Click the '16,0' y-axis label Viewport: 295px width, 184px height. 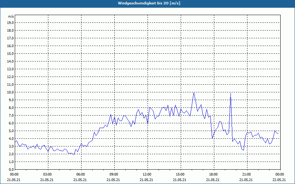coord(11,46)
